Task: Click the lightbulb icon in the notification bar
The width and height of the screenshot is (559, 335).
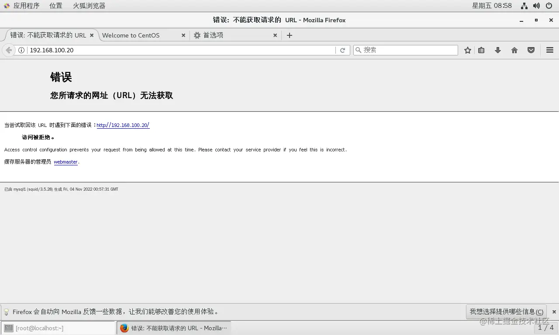Action: (x=7, y=312)
